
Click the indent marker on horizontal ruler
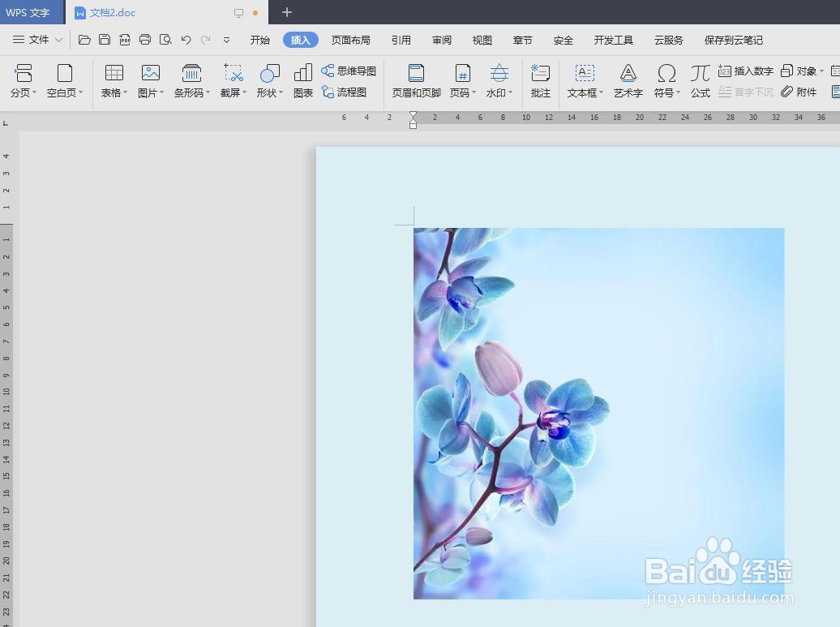[413, 120]
